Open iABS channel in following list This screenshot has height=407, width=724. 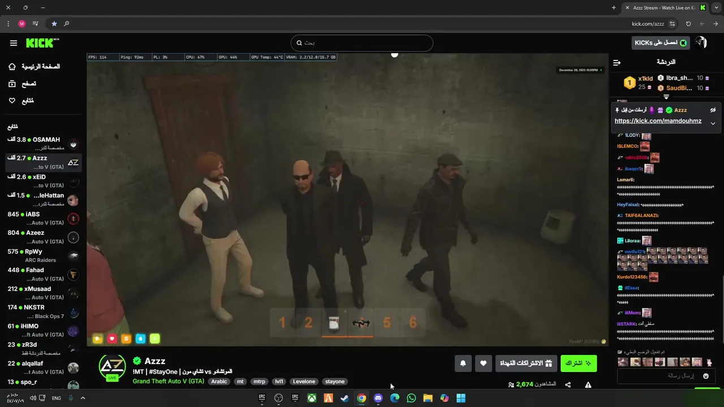(42, 218)
